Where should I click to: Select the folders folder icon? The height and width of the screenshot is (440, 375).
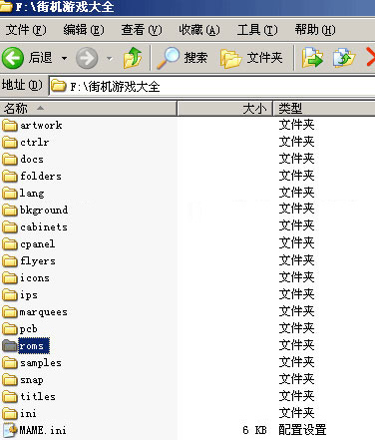(x=10, y=177)
